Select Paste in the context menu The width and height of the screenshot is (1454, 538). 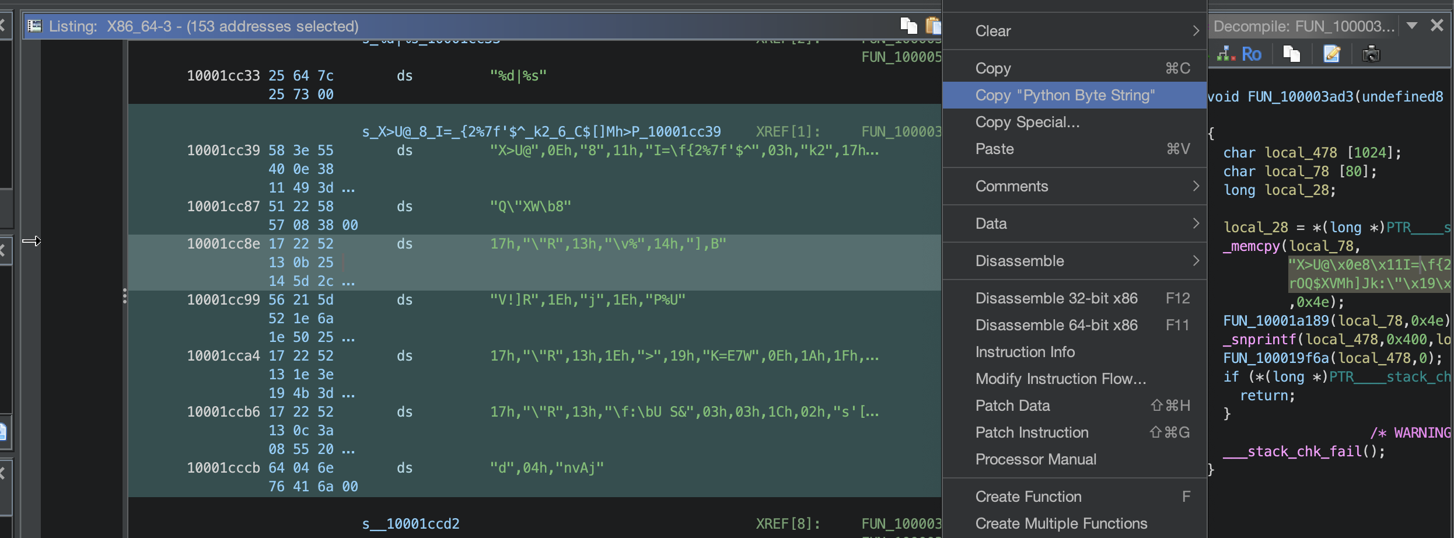[1075, 149]
